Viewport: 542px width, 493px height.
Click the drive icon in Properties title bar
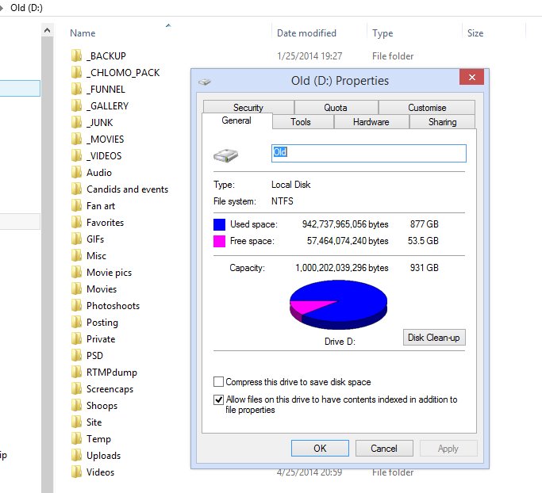tap(205, 82)
